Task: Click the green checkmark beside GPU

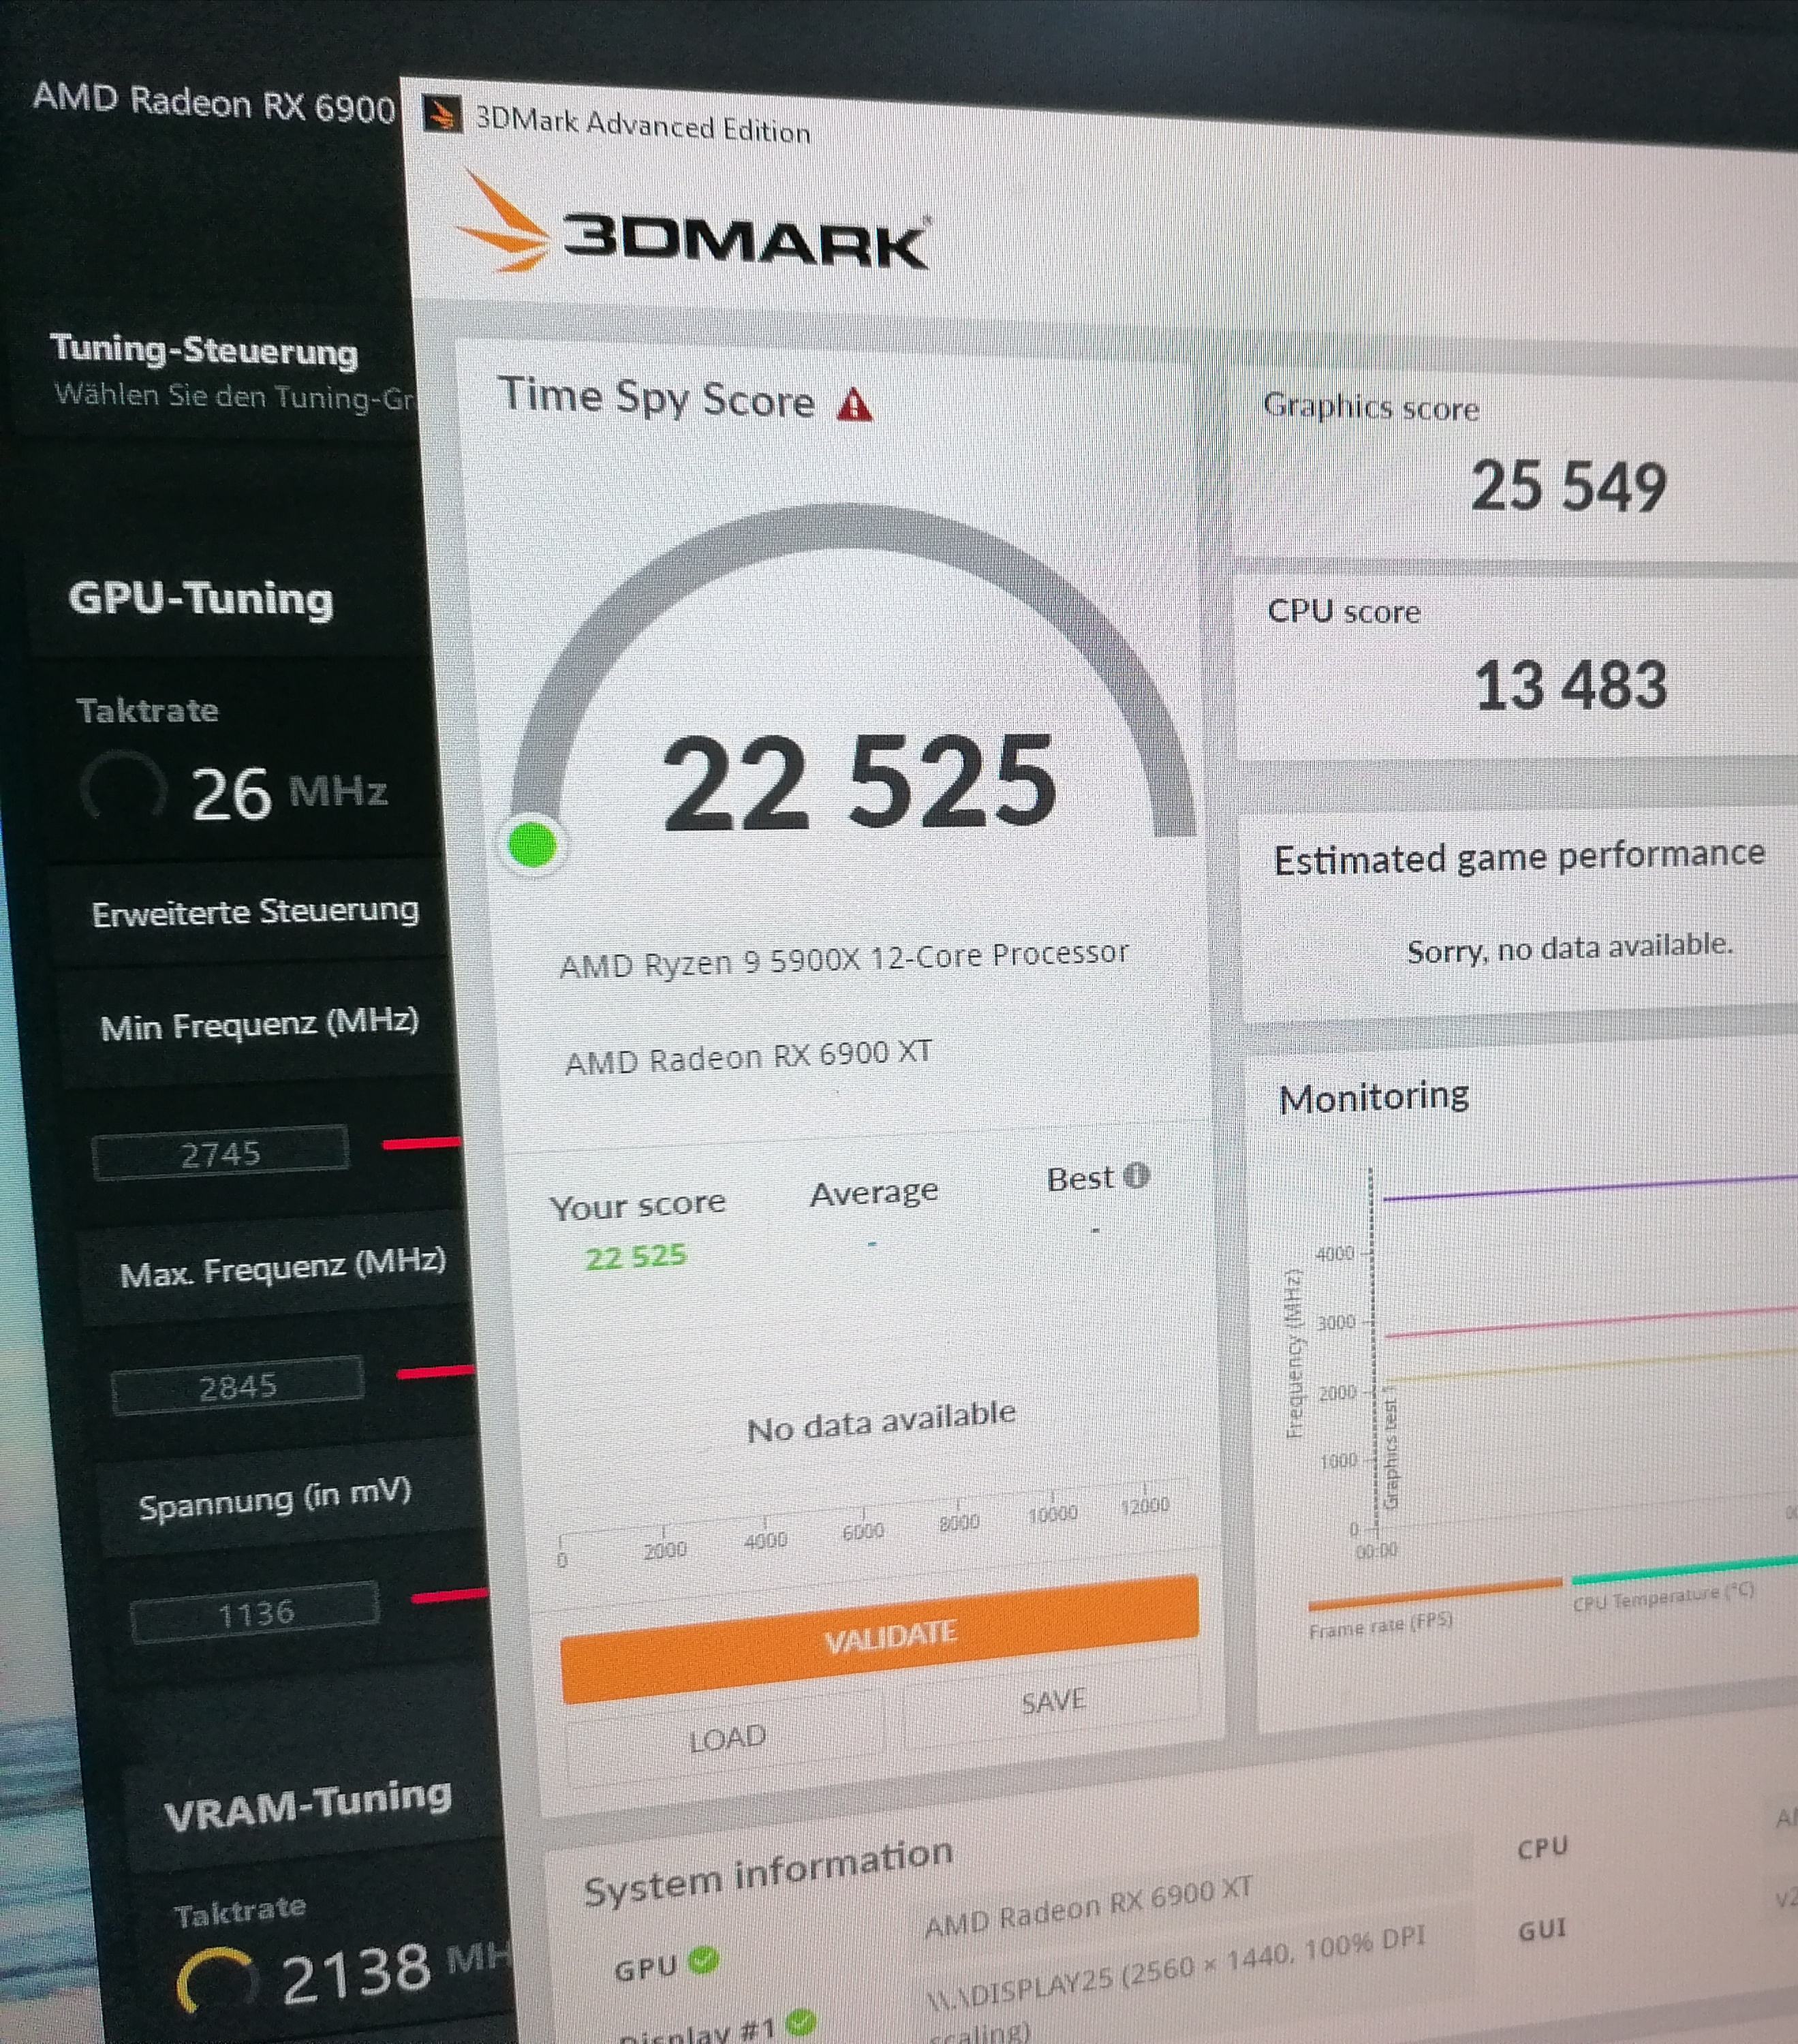Action: pos(704,1960)
